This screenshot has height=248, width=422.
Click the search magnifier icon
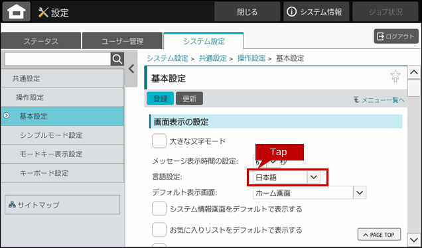pyautogui.click(x=117, y=59)
